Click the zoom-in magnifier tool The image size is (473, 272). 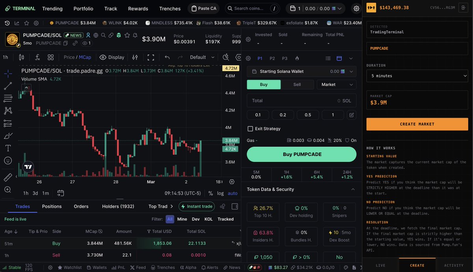coord(8,189)
